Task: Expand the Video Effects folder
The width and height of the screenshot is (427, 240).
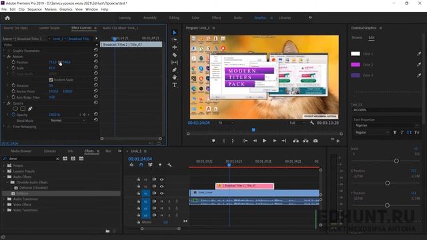Action: [x=4, y=205]
